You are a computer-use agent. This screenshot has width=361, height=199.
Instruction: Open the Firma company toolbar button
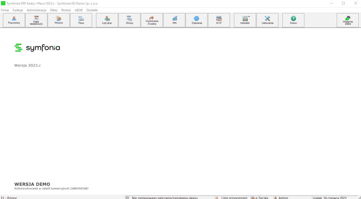pyautogui.click(x=81, y=20)
